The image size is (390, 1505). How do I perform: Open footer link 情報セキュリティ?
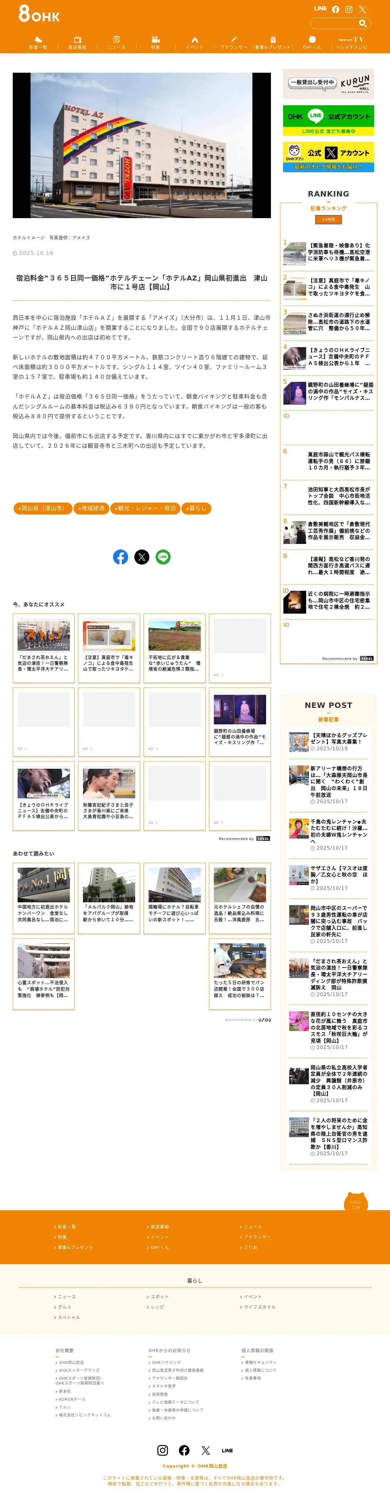[259, 1362]
